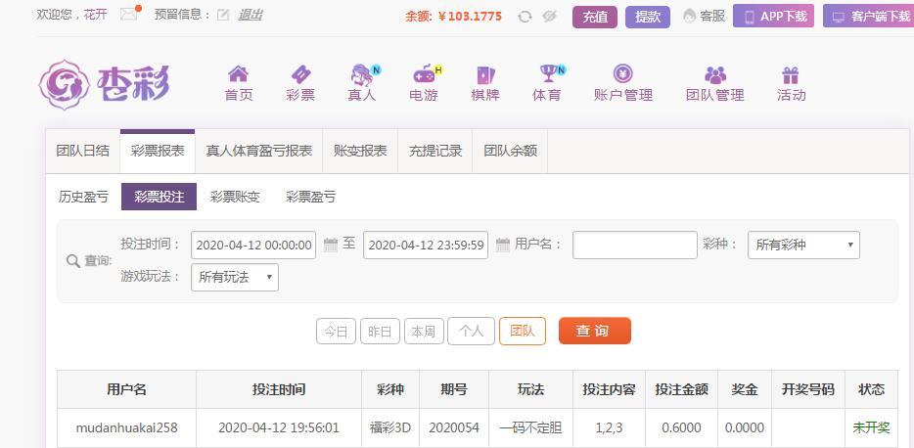The width and height of the screenshot is (914, 448).
Task: Open 客服 customer service
Action: [x=705, y=16]
